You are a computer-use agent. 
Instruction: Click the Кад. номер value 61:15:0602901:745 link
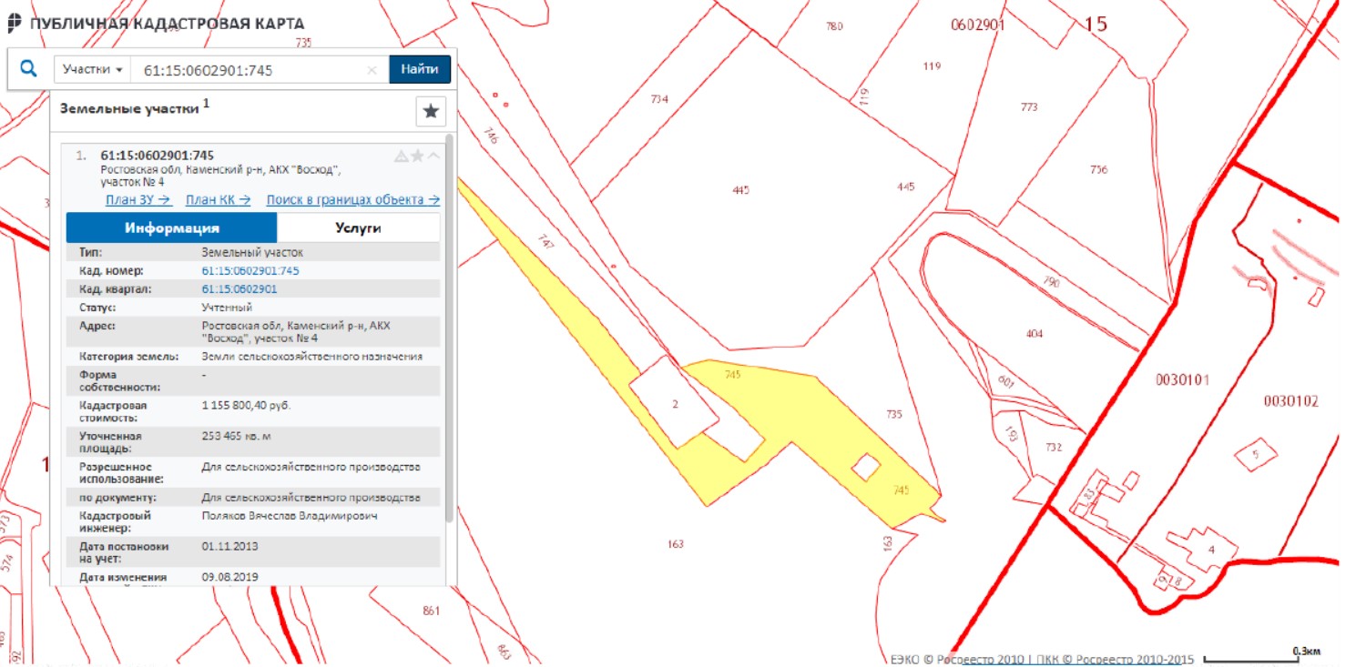pos(250,271)
